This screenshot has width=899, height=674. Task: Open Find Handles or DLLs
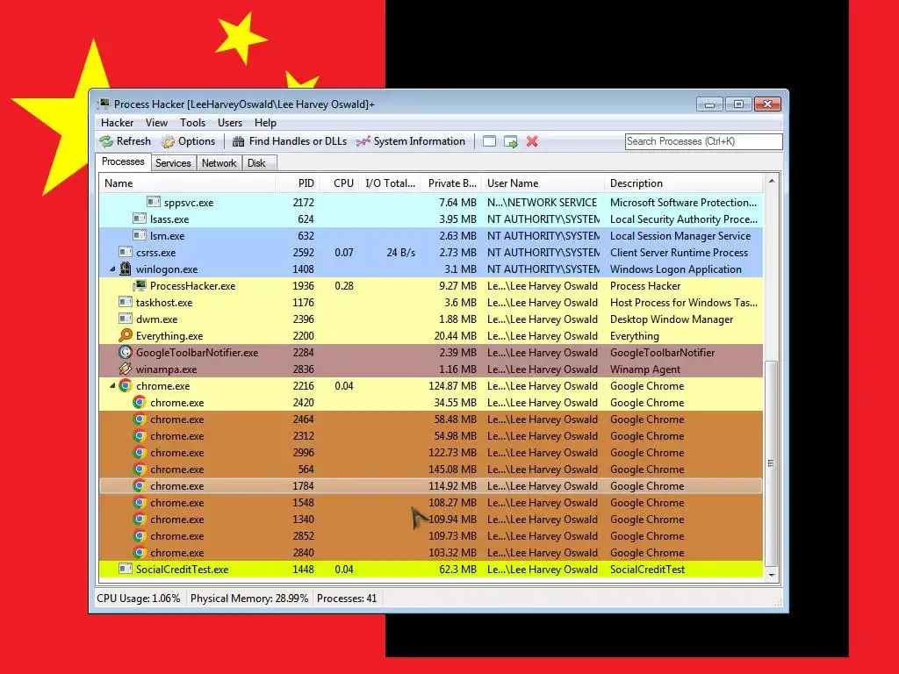click(290, 141)
